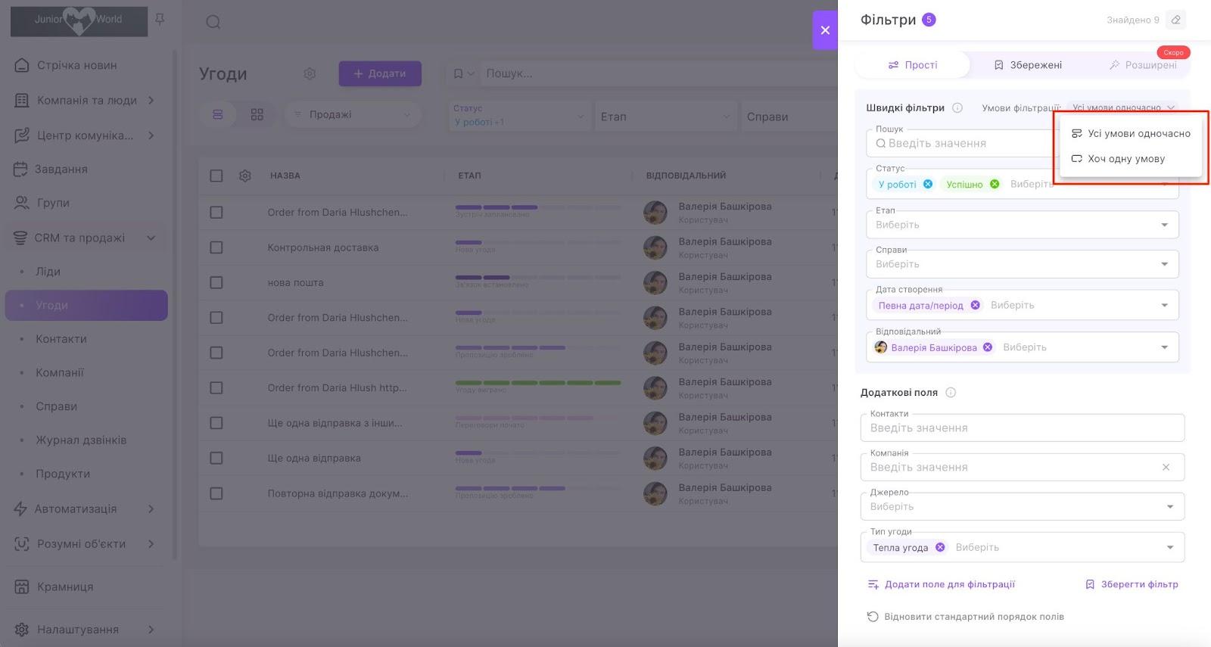Open the Справи filter dropdown
This screenshot has width=1211, height=647.
tap(1164, 264)
